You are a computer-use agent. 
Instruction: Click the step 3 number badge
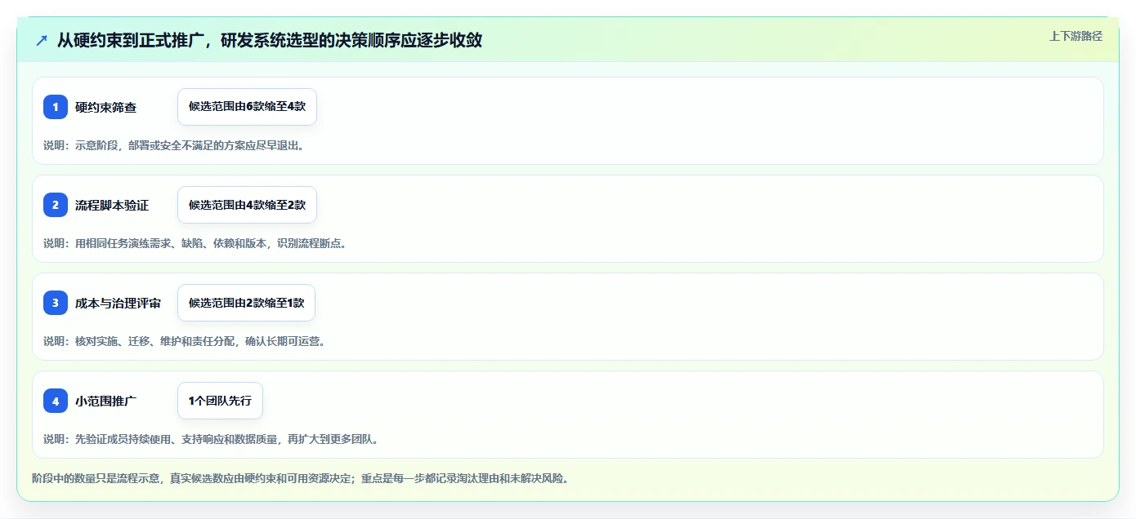point(56,303)
